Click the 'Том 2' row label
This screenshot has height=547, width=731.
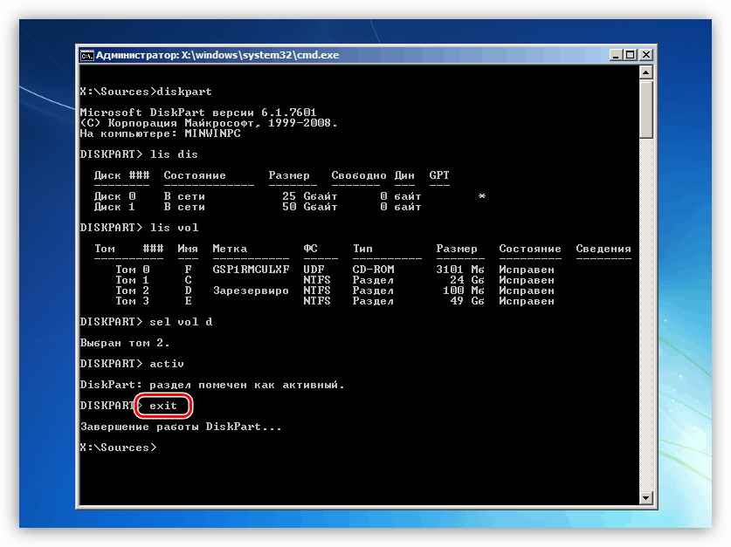pos(133,291)
